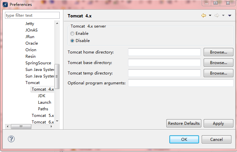Select JOnAS in the tree
The height and width of the screenshot is (152, 237).
click(x=31, y=30)
